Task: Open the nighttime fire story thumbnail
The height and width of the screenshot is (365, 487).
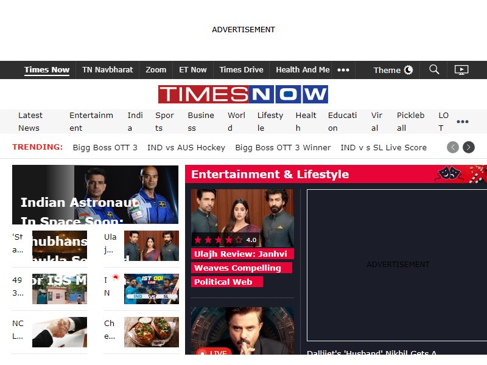Action: [x=60, y=246]
